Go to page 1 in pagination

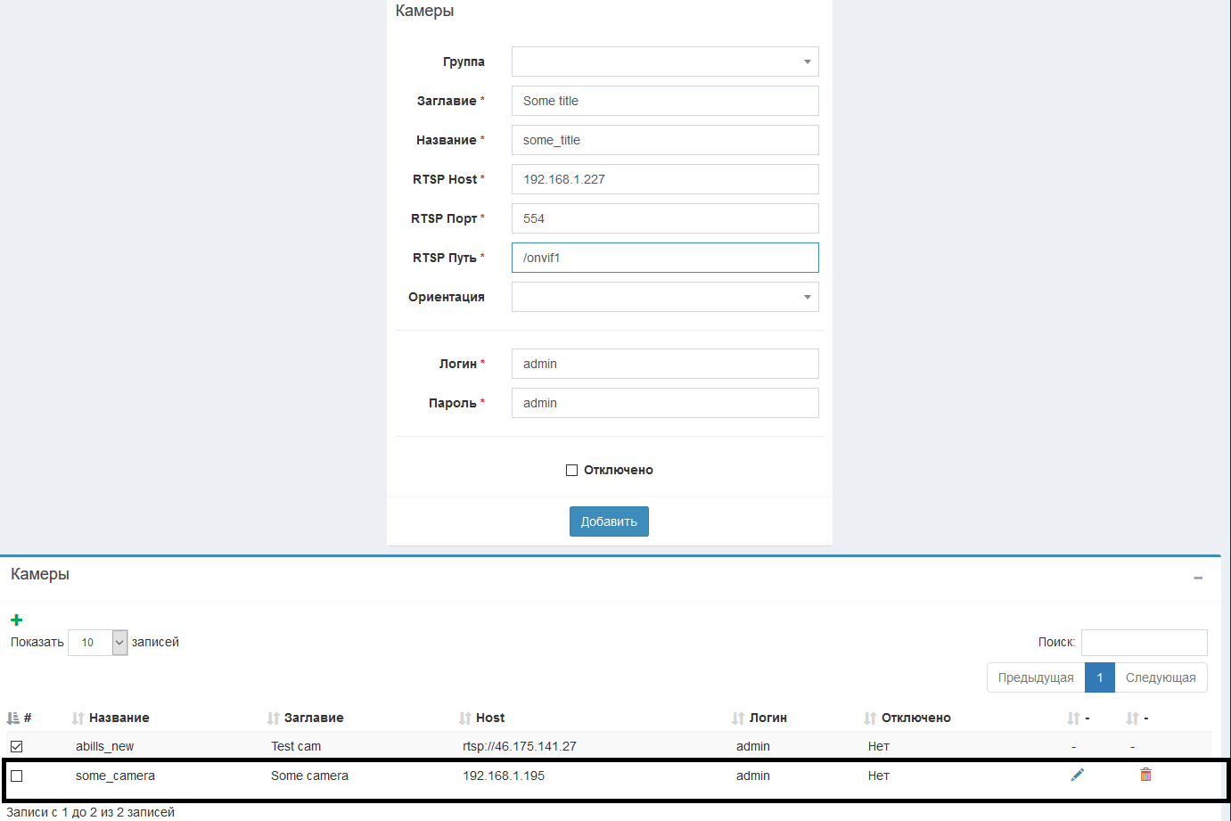click(x=1099, y=677)
